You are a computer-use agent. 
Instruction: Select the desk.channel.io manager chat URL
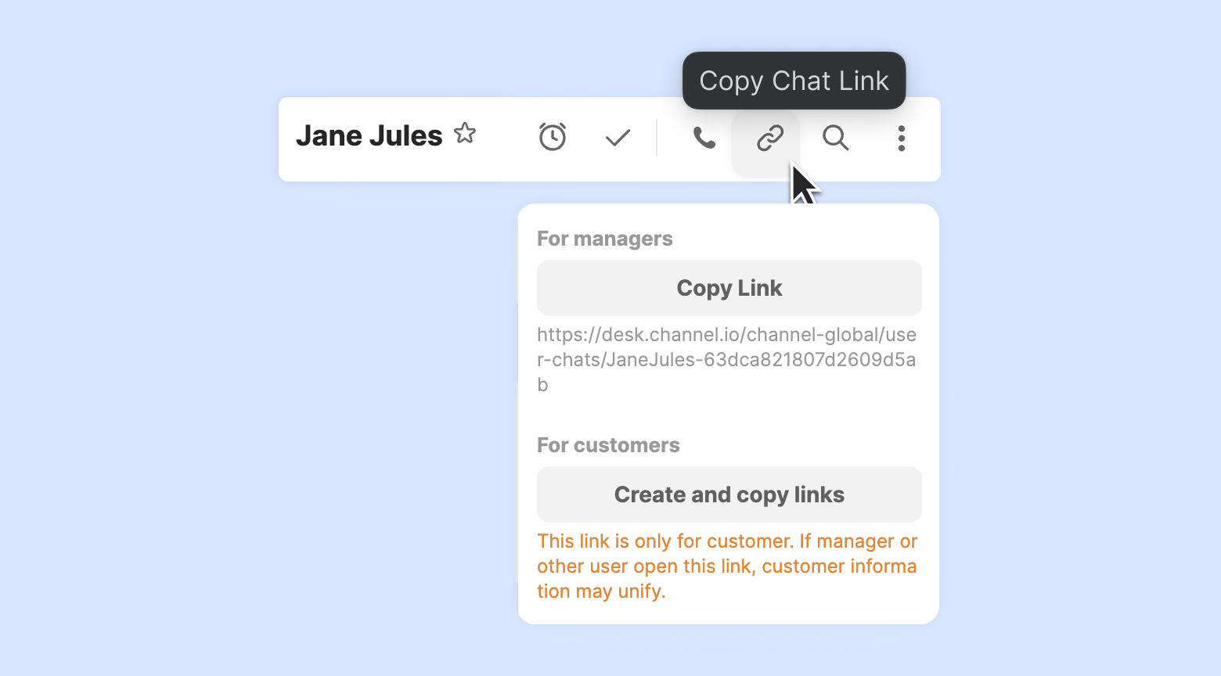tap(727, 360)
